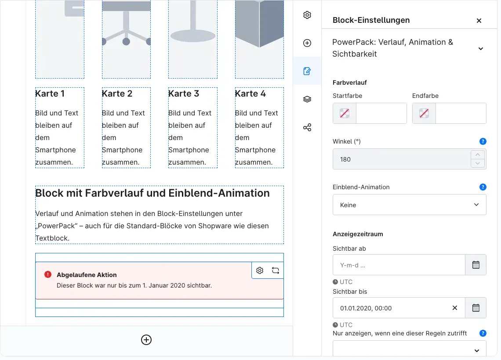Add a new section below
This screenshot has width=501, height=360.
146,340
